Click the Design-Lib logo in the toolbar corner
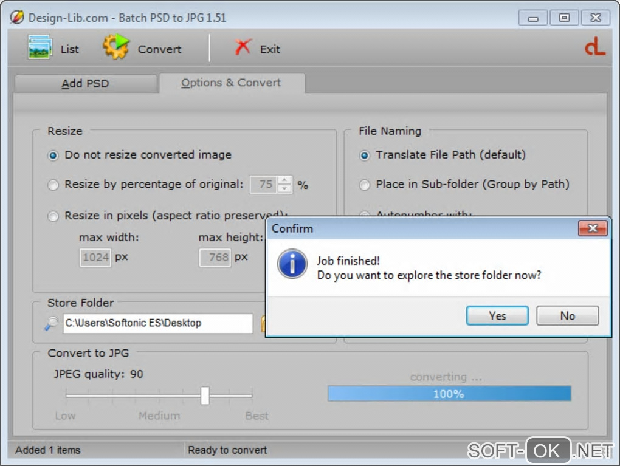 (x=595, y=47)
